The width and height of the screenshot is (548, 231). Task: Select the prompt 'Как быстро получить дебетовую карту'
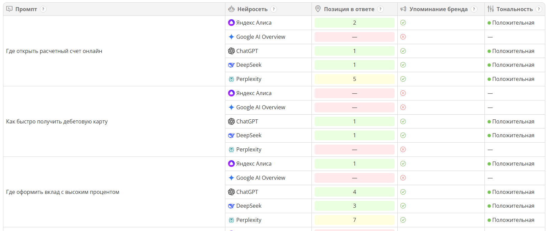(57, 121)
